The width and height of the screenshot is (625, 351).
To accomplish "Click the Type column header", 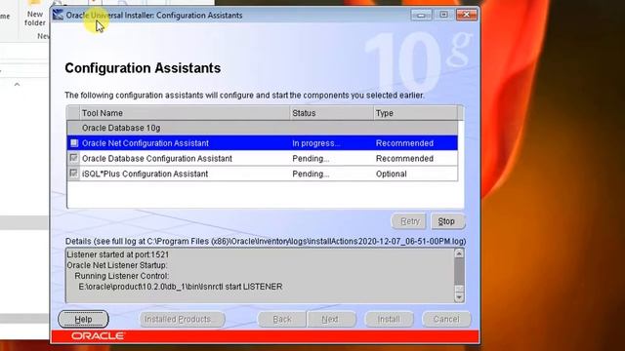I will click(x=415, y=113).
